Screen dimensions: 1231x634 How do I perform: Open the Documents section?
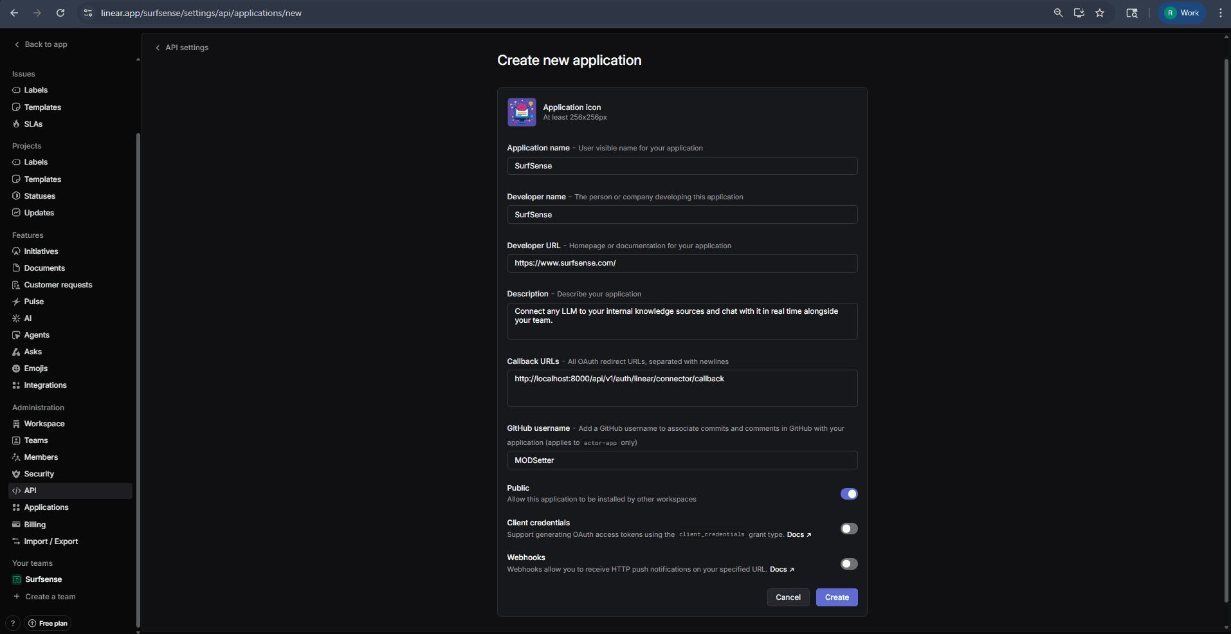tap(44, 267)
